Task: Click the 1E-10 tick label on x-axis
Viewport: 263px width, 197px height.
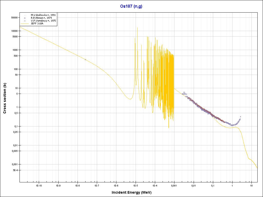Action: 39,185
